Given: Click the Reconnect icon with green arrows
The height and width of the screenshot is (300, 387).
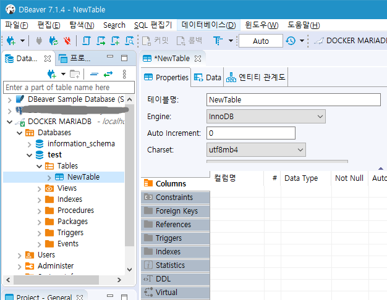Looking at the screenshot, I should click(x=53, y=41).
